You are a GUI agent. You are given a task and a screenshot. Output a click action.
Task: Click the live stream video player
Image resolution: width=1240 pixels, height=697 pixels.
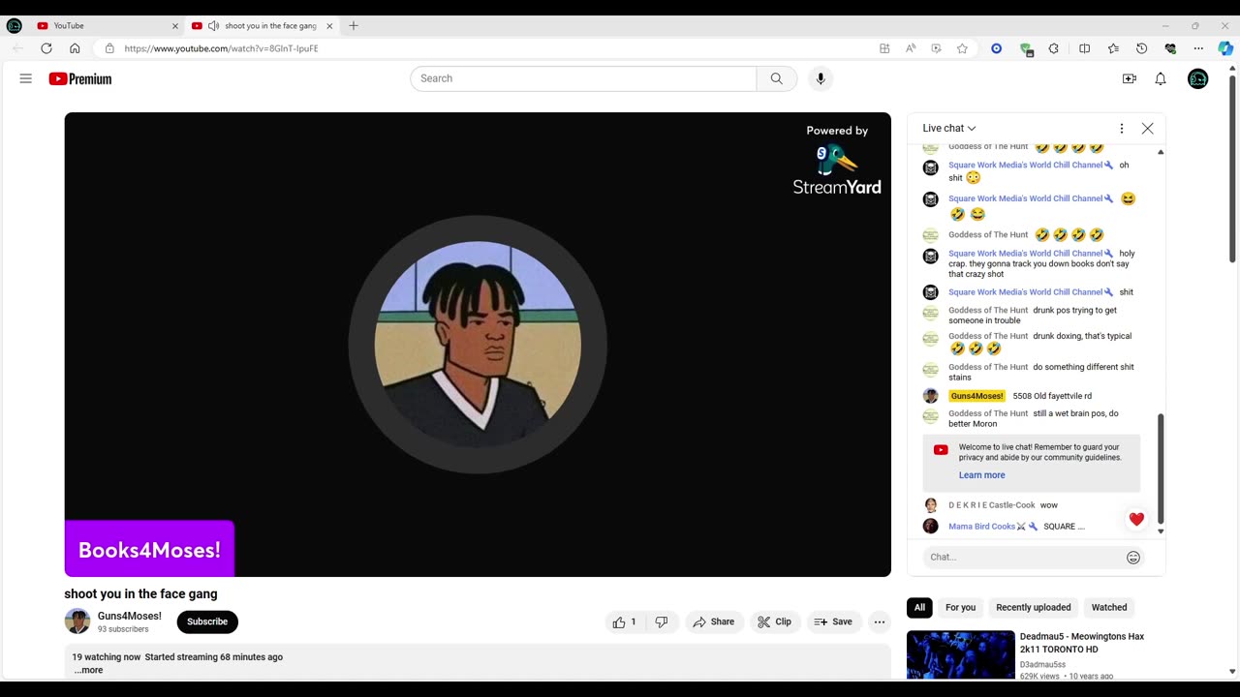click(478, 345)
